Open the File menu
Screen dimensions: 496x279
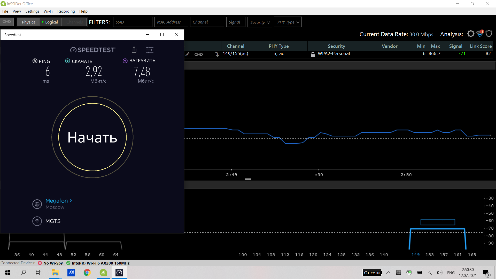coord(5,11)
